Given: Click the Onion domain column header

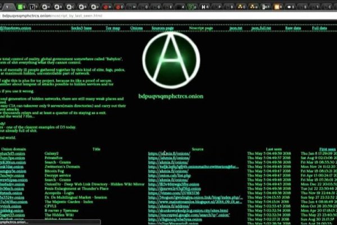Looking at the screenshot, I should pos(13,149).
